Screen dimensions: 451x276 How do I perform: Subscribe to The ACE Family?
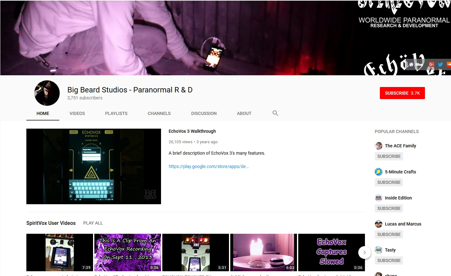tap(389, 156)
